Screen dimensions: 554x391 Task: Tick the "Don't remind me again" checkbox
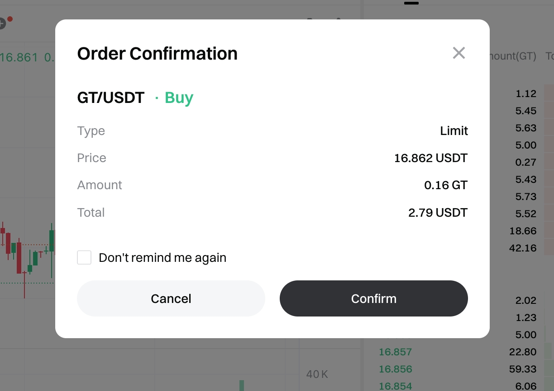coord(84,258)
